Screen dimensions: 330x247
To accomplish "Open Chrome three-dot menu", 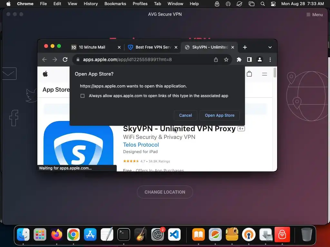I will coord(270,59).
